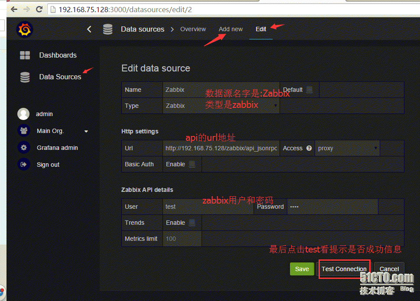This screenshot has height=301, width=420.
Task: Reload the page with the refresh icon
Action: pyautogui.click(x=39, y=10)
